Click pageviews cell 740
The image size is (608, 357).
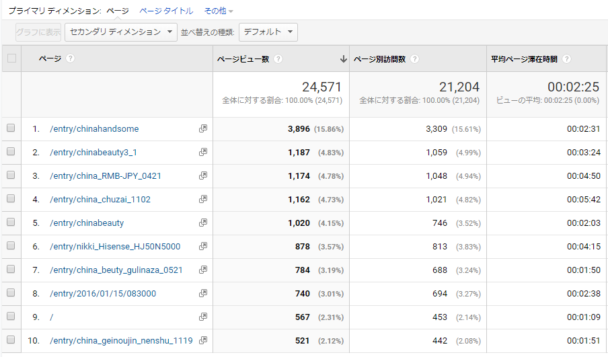click(x=303, y=293)
